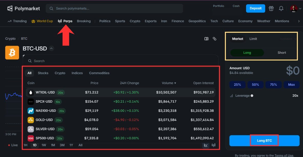Open the Perps tab
303x157 pixels.
[65, 21]
